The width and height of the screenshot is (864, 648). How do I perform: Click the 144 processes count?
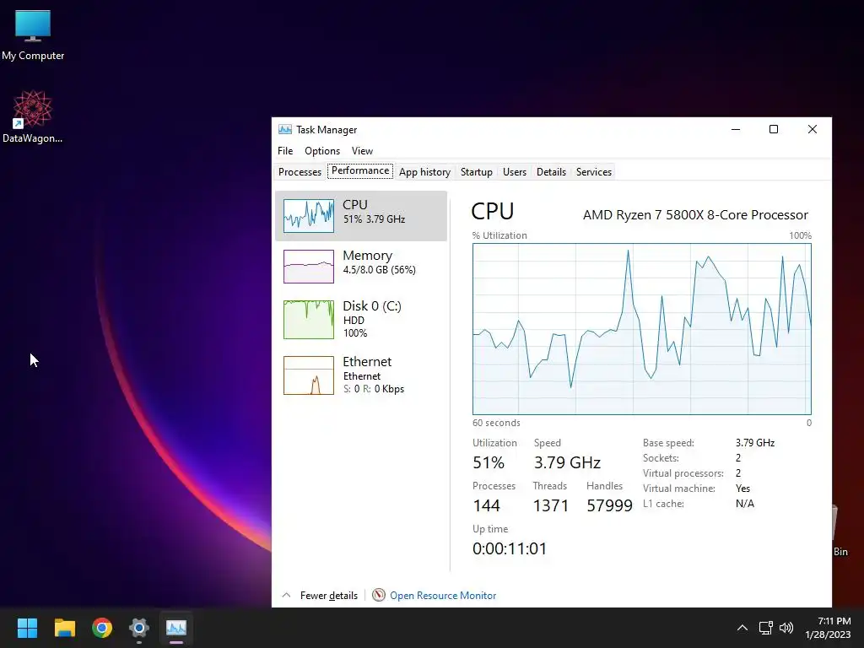click(x=487, y=505)
